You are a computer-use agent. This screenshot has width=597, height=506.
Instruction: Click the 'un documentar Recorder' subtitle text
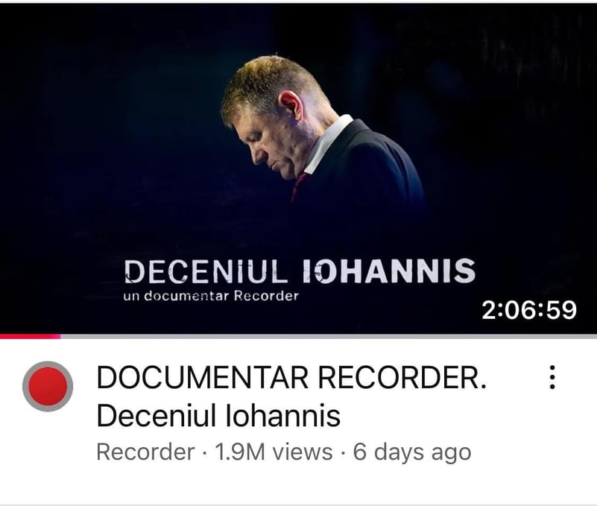coord(211,296)
